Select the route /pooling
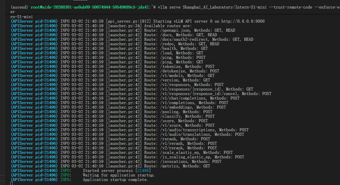This screenshot has width=340, height=185. click(169, 112)
